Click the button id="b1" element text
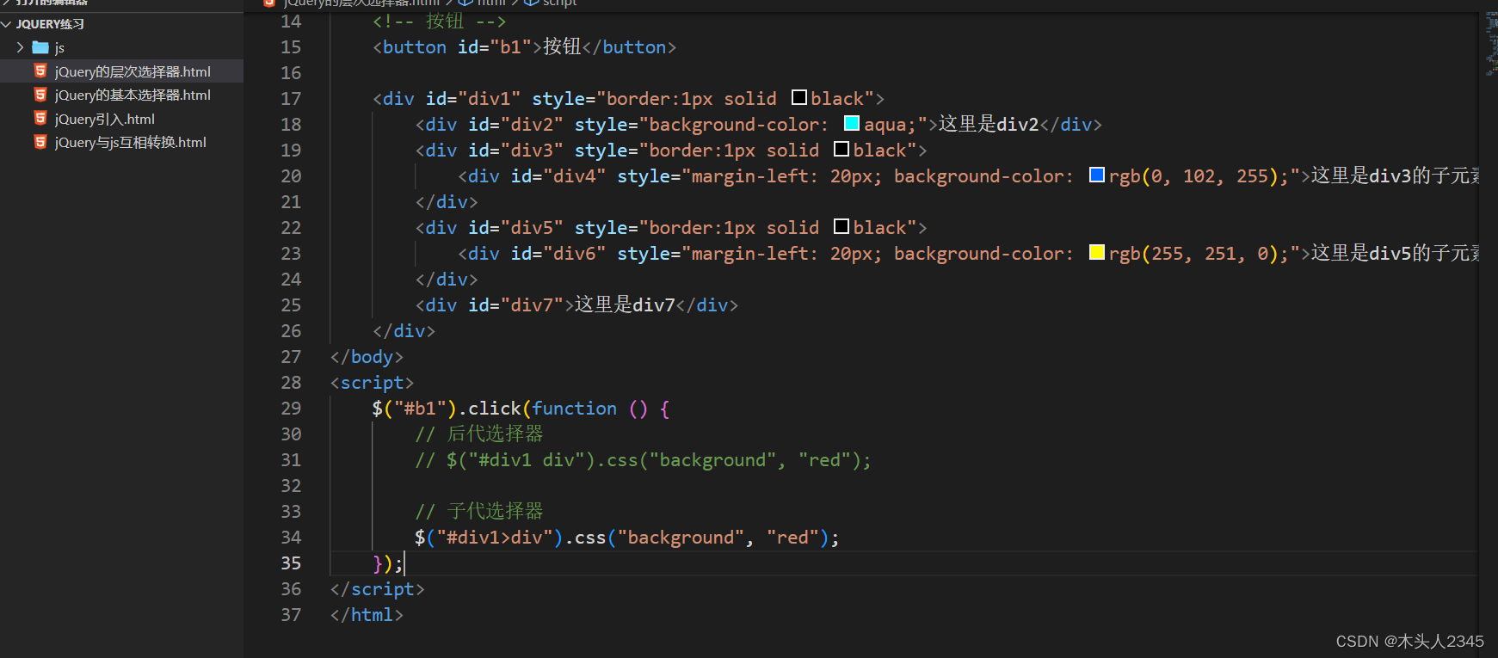1498x658 pixels. pos(524,47)
